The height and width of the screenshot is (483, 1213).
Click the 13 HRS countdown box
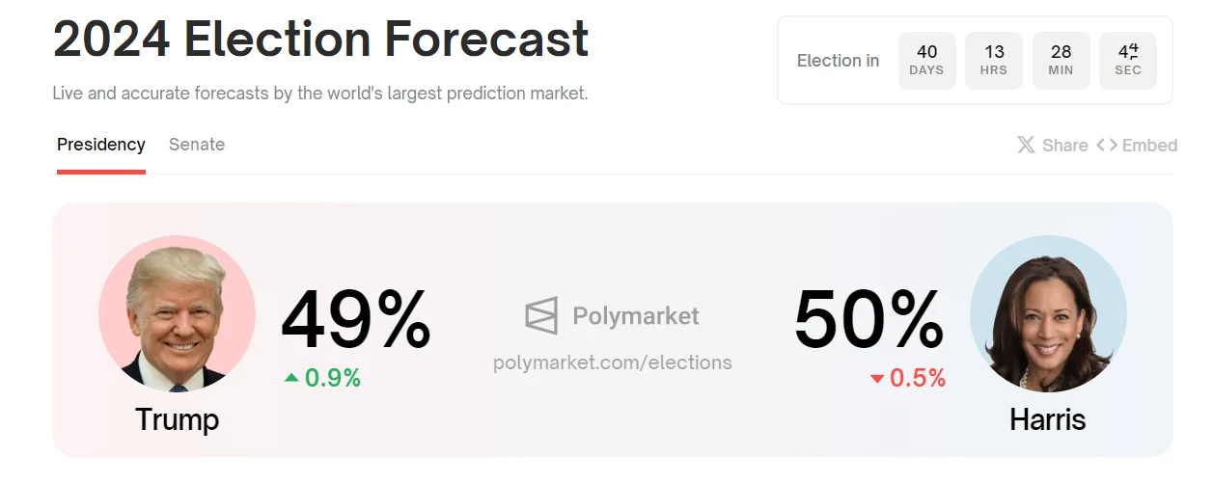[994, 61]
